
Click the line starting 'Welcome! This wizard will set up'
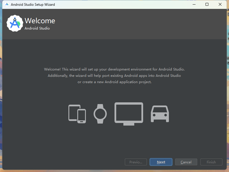click(x=114, y=69)
